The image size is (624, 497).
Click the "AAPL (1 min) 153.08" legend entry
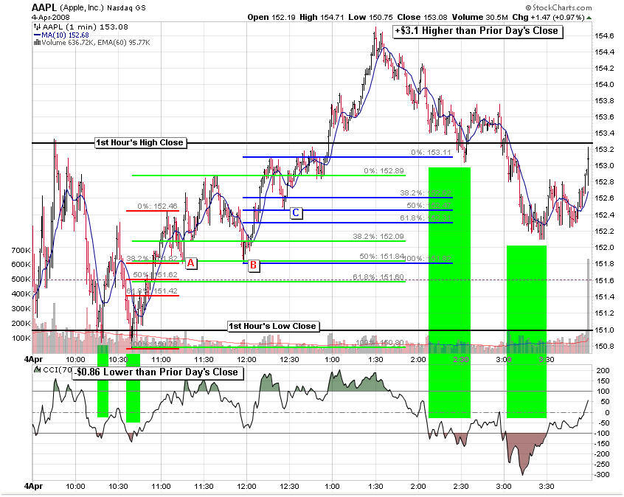85,27
